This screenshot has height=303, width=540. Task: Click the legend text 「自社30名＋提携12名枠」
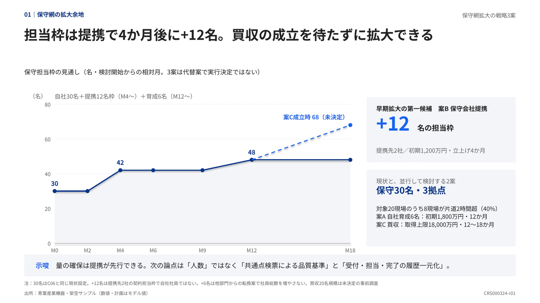[x=85, y=96]
